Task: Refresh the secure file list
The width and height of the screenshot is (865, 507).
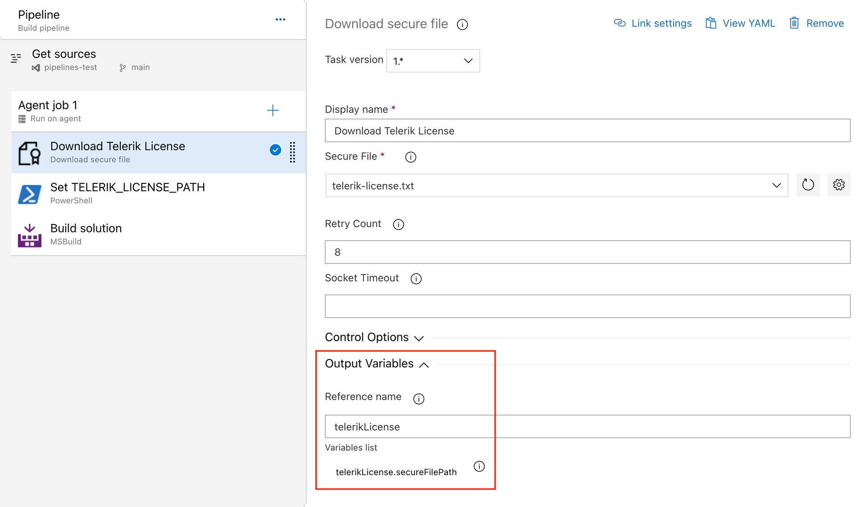Action: (808, 185)
